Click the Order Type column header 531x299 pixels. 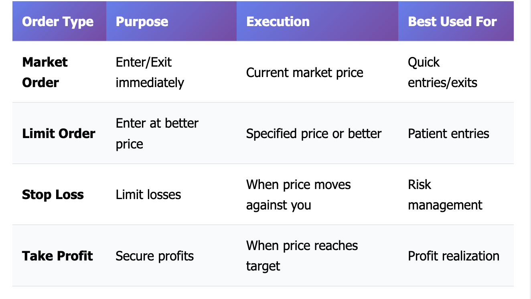(x=58, y=22)
